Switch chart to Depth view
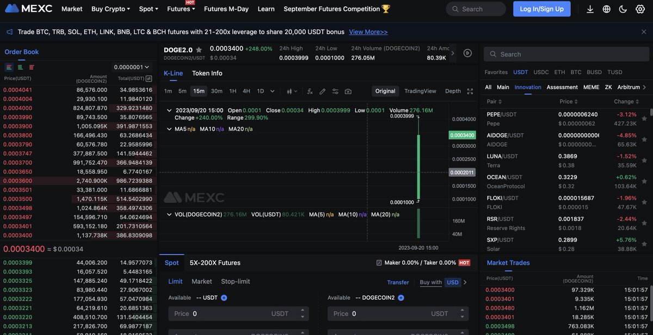Viewport: 653px width, 335px height. pos(453,91)
